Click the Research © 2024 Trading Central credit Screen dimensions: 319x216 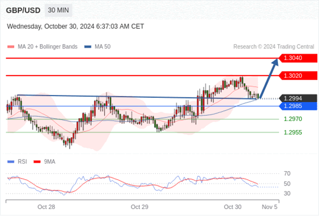tap(273, 47)
